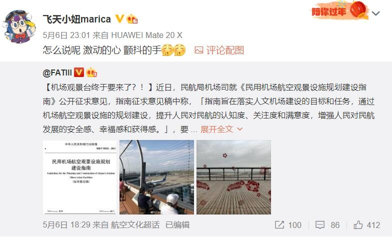392x237 pixels.
Task: Like the post via thumbs-up 412
Action: 358,225
